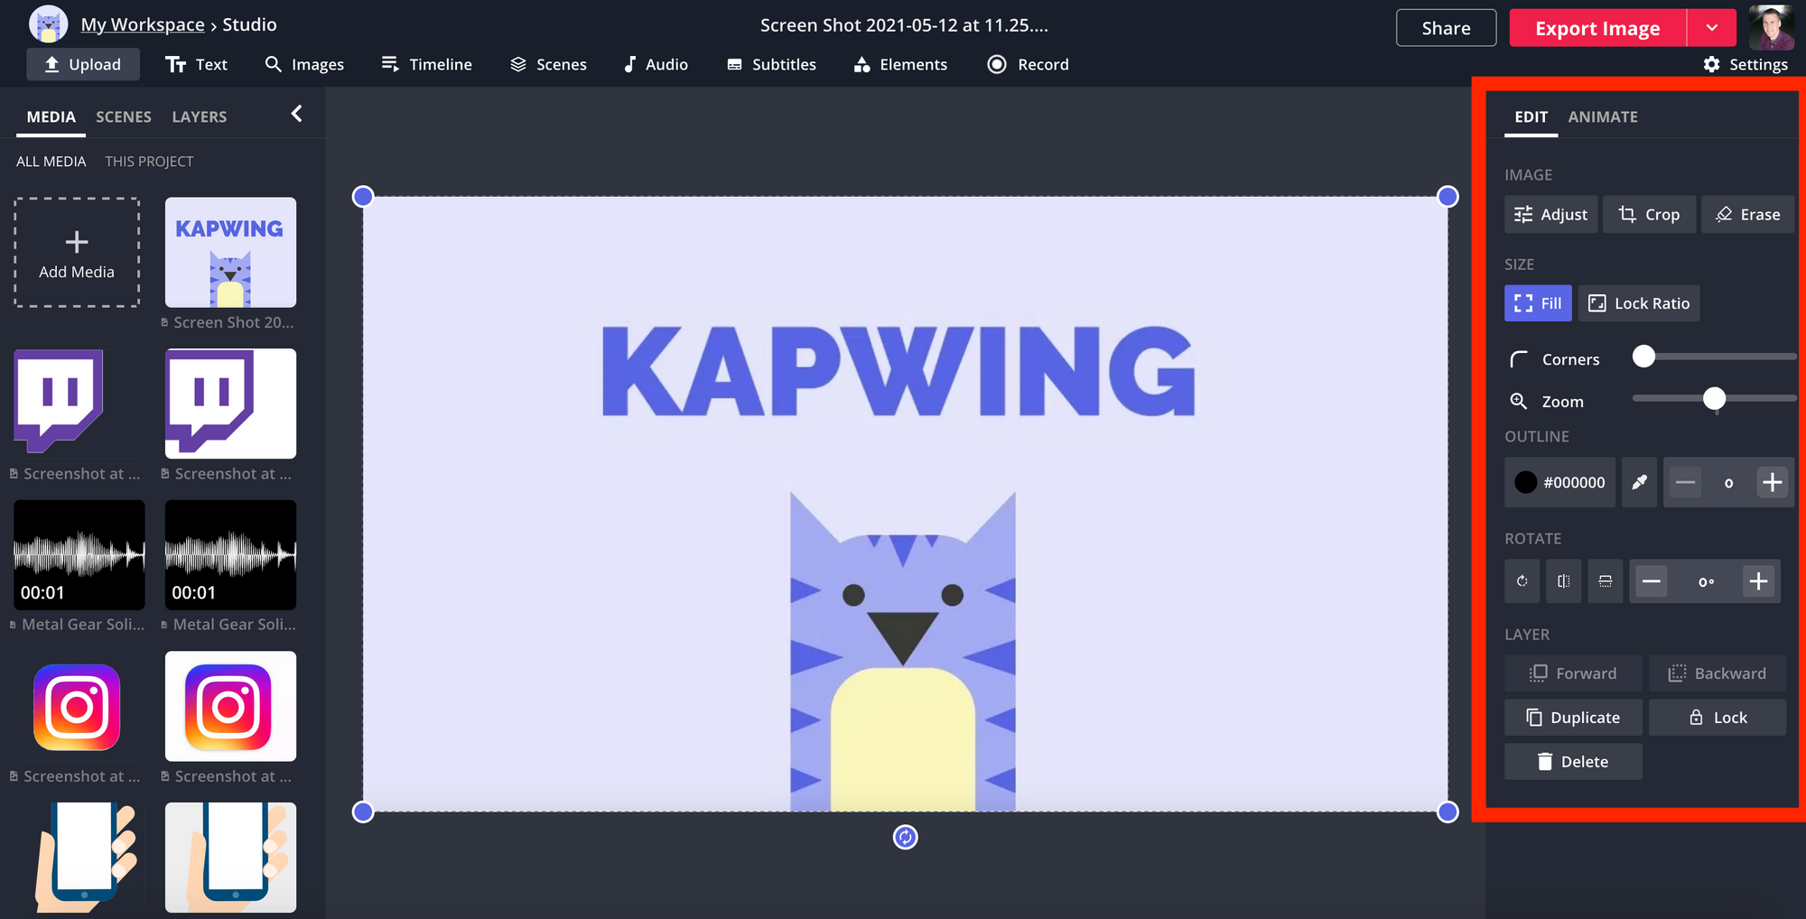Open the Crop tool
The height and width of the screenshot is (919, 1806).
click(x=1649, y=215)
